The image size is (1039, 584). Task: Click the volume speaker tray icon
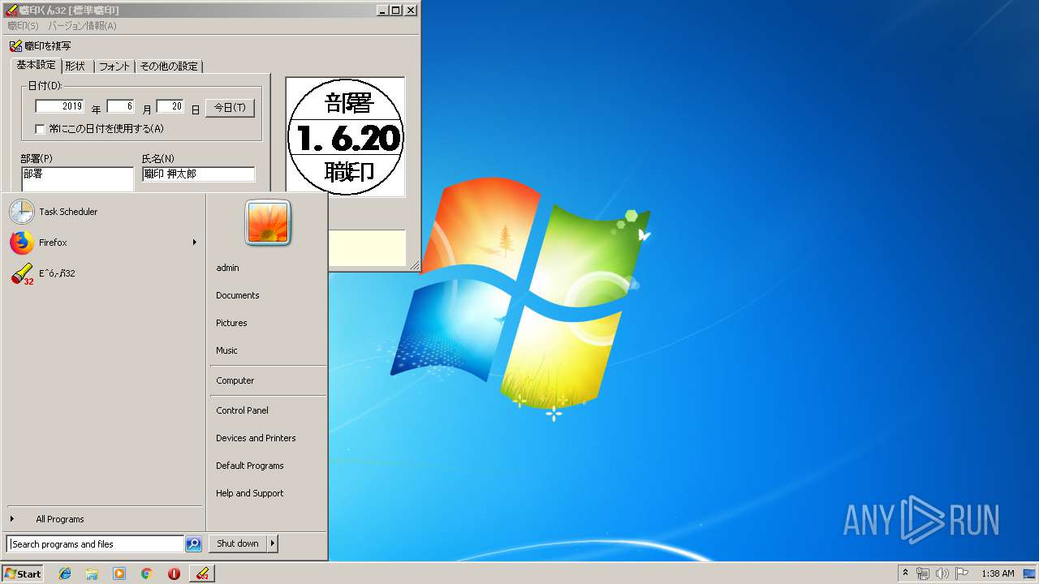tap(942, 573)
